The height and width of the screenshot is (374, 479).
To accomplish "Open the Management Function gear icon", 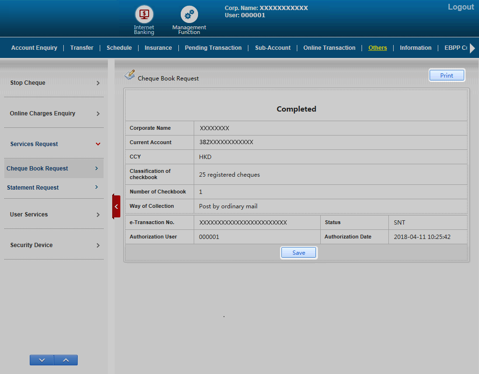I will pyautogui.click(x=189, y=15).
